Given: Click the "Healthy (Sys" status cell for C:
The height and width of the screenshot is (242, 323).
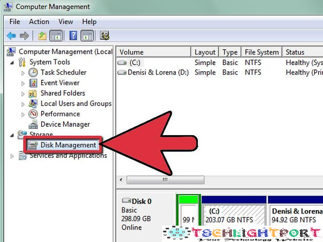Looking at the screenshot, I should [x=304, y=62].
